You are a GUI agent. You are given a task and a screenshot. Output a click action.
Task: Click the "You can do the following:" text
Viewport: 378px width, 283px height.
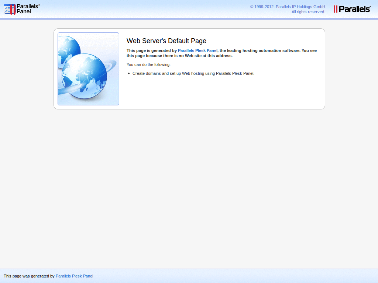[148, 64]
